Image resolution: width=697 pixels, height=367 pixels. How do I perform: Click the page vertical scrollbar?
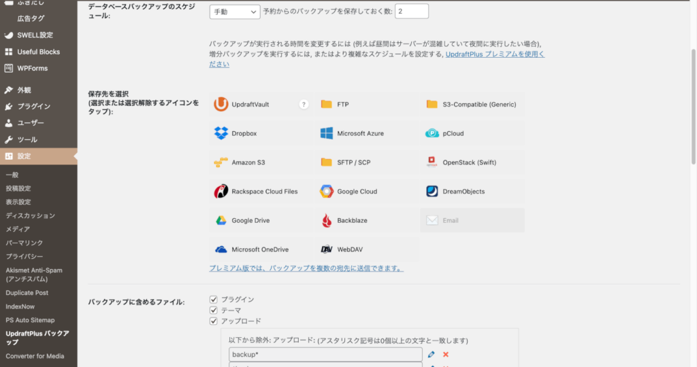point(694,107)
